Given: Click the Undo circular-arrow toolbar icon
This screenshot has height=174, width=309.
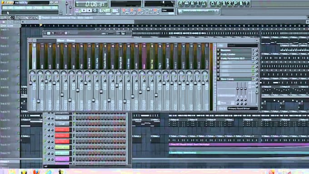Looking at the screenshot, I should point(212,3).
